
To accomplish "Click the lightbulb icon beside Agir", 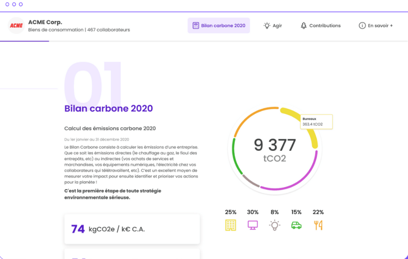I will tap(265, 26).
